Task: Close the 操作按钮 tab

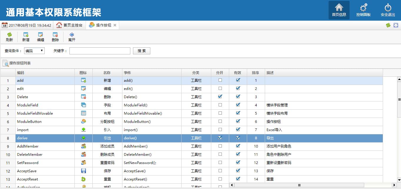Action: click(115, 25)
